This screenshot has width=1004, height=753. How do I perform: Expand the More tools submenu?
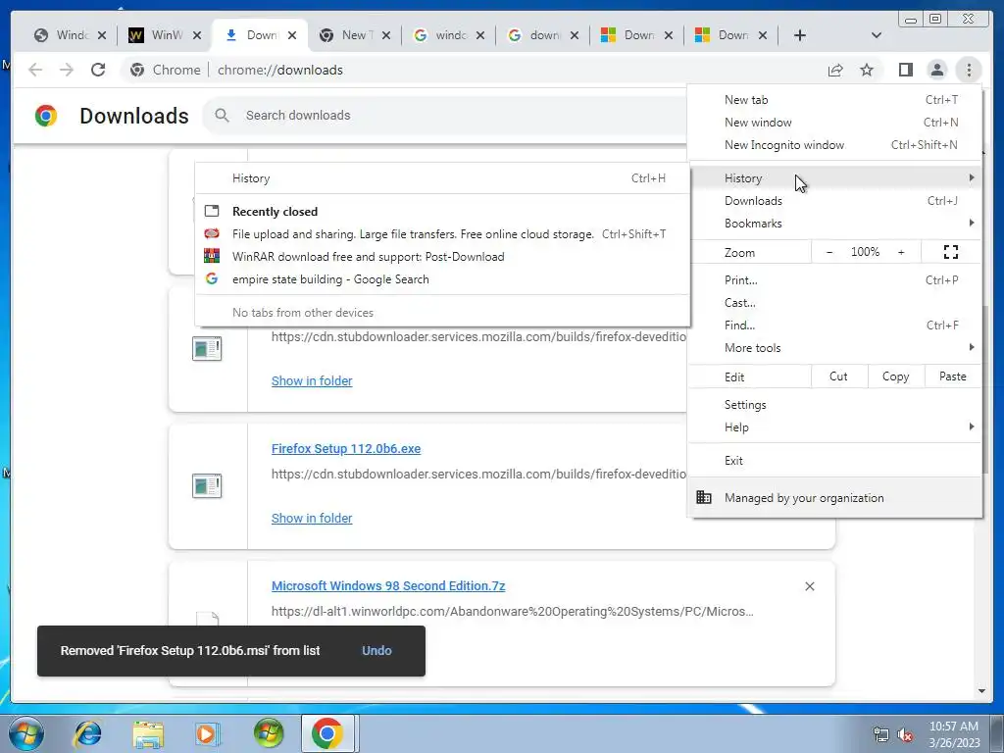pos(834,348)
